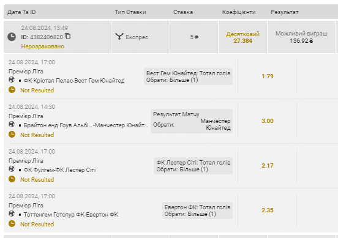Click the Дата Та ID column header
Viewport: 338px width, 238px height.
[21, 12]
